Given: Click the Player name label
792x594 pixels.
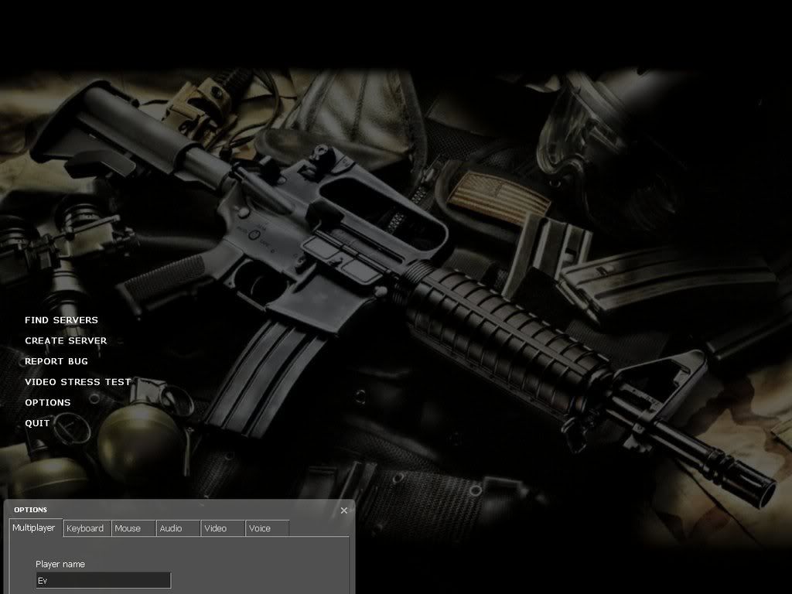Looking at the screenshot, I should (x=60, y=565).
